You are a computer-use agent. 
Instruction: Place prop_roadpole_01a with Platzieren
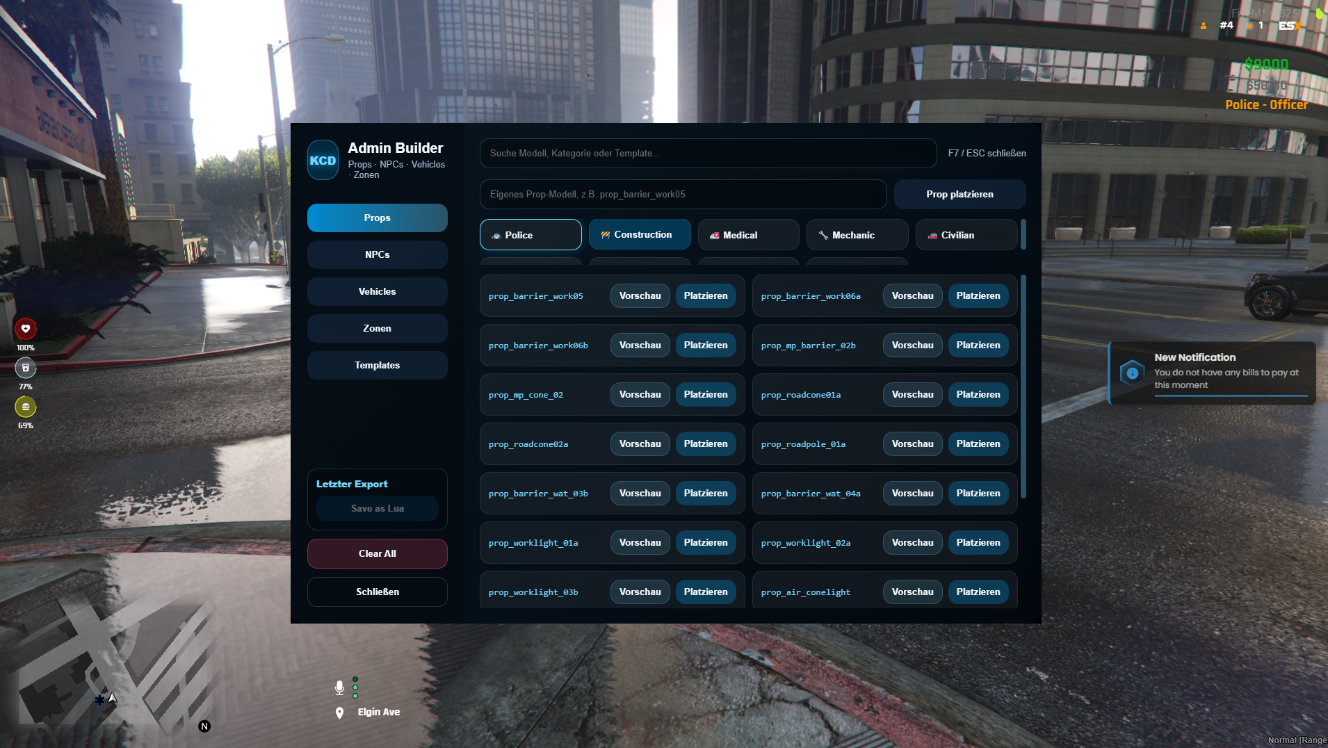[x=978, y=444]
